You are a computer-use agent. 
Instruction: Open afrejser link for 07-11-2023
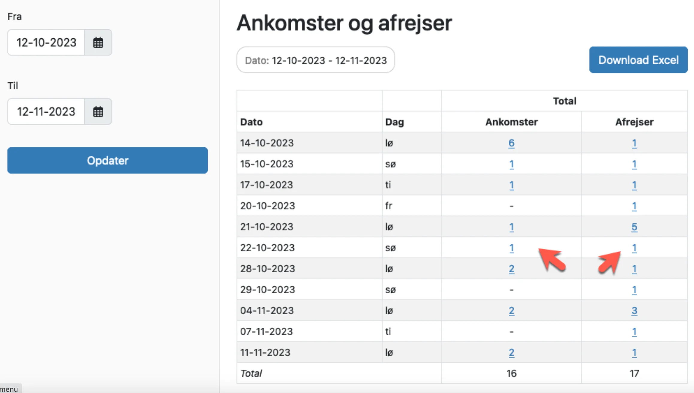(634, 332)
